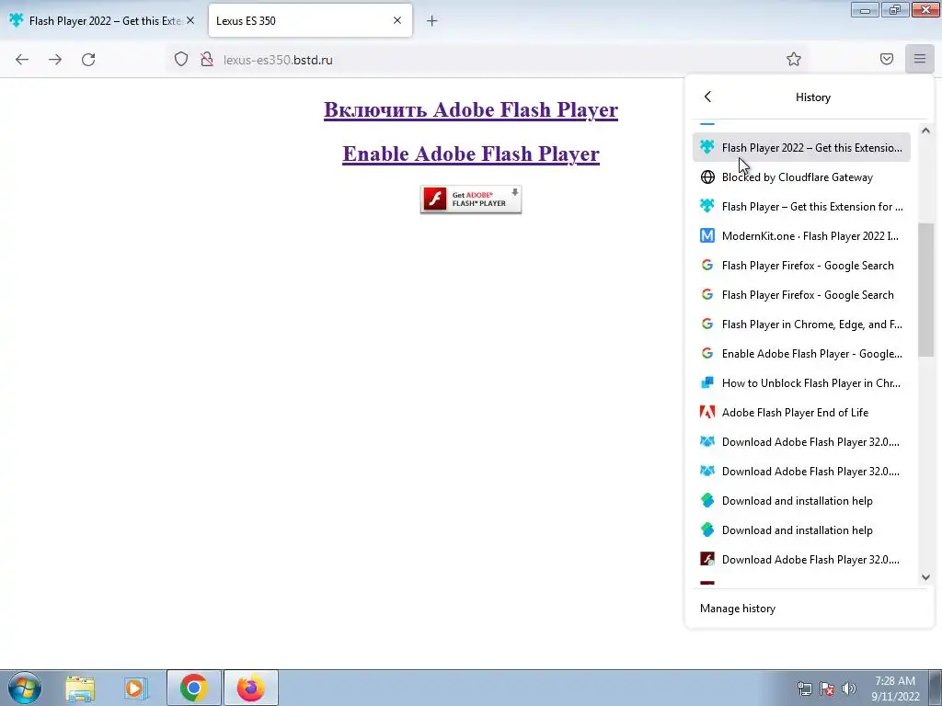Open the Action Center flag tray icon

click(827, 689)
